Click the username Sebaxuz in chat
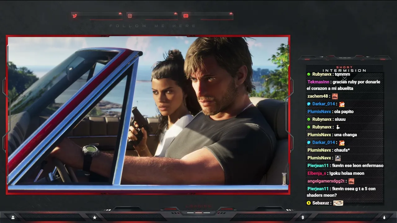Screen dimensions: 397x223 point(321,203)
